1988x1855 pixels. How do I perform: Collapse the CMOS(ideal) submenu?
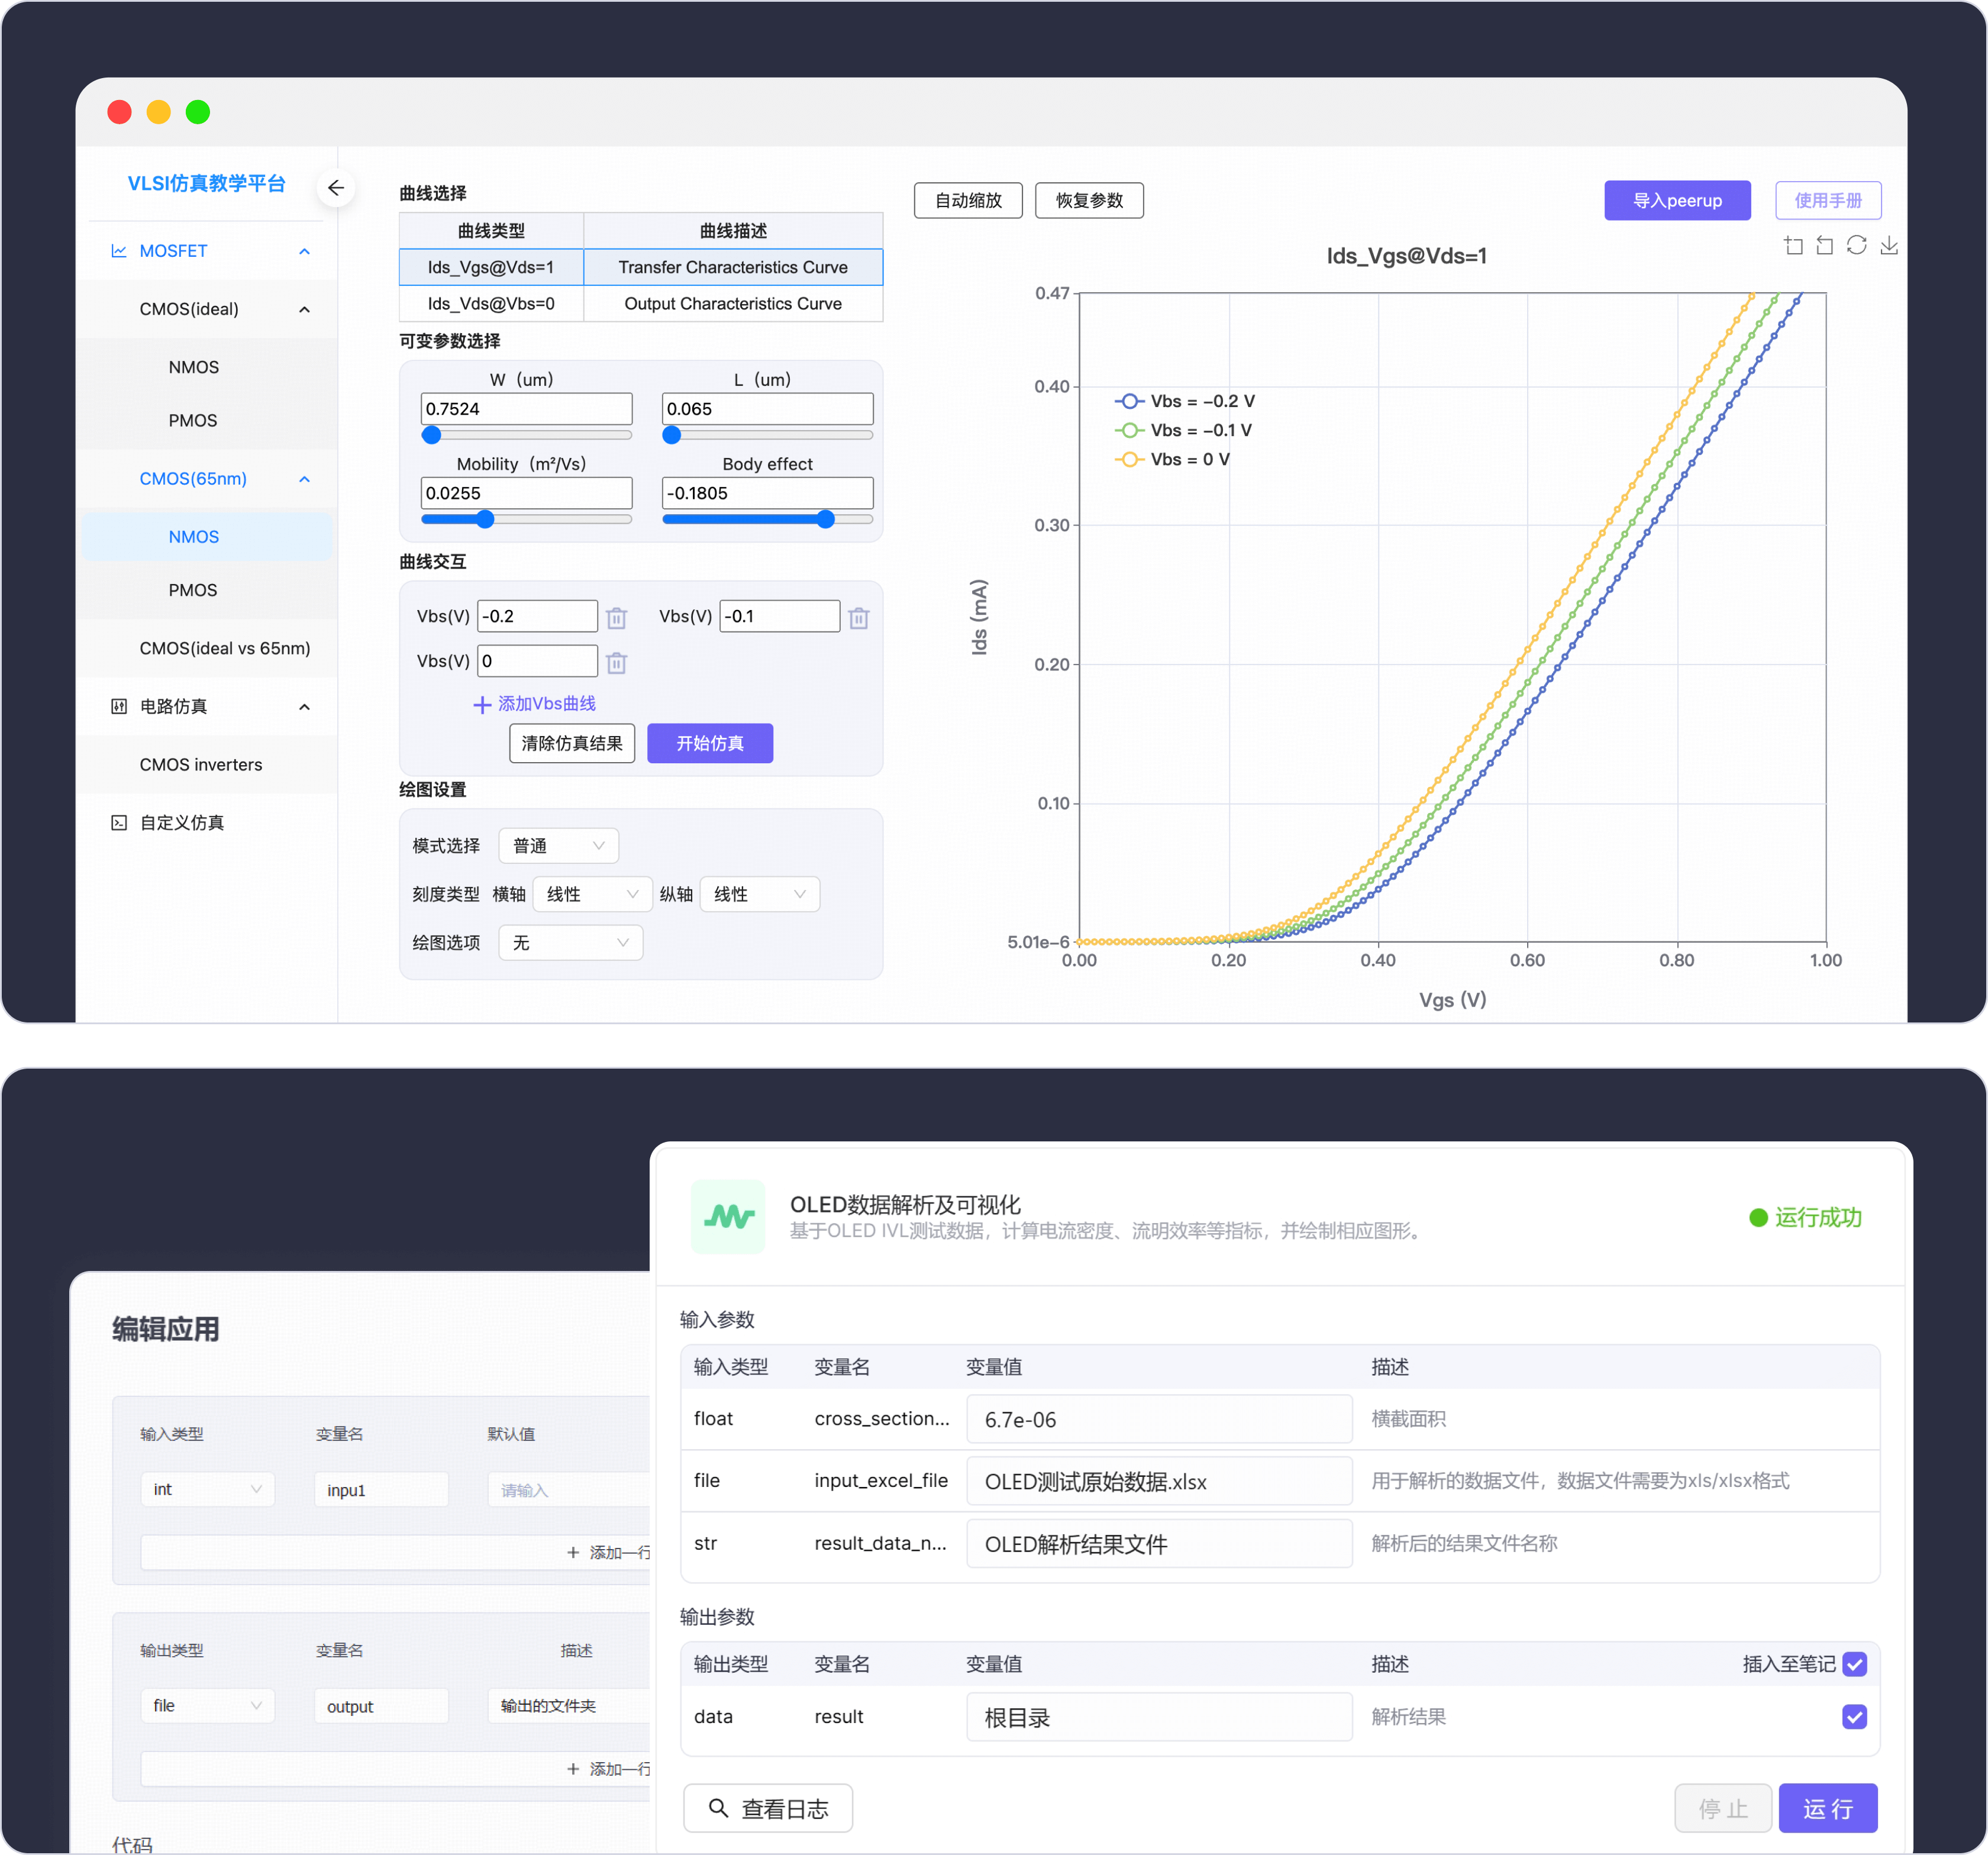click(304, 309)
